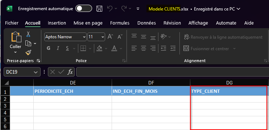Screen dimensions: 269x130
Task: Align cell text to the right
Action: (x=153, y=48)
